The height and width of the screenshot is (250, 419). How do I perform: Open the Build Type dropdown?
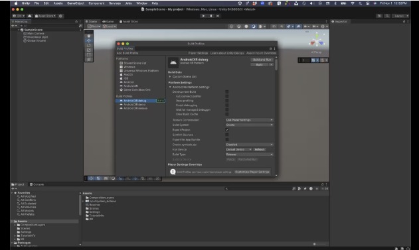(x=249, y=155)
